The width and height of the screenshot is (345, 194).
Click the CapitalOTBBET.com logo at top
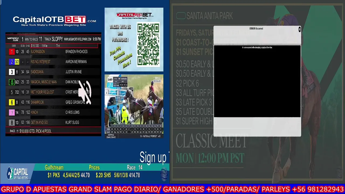click(x=54, y=21)
